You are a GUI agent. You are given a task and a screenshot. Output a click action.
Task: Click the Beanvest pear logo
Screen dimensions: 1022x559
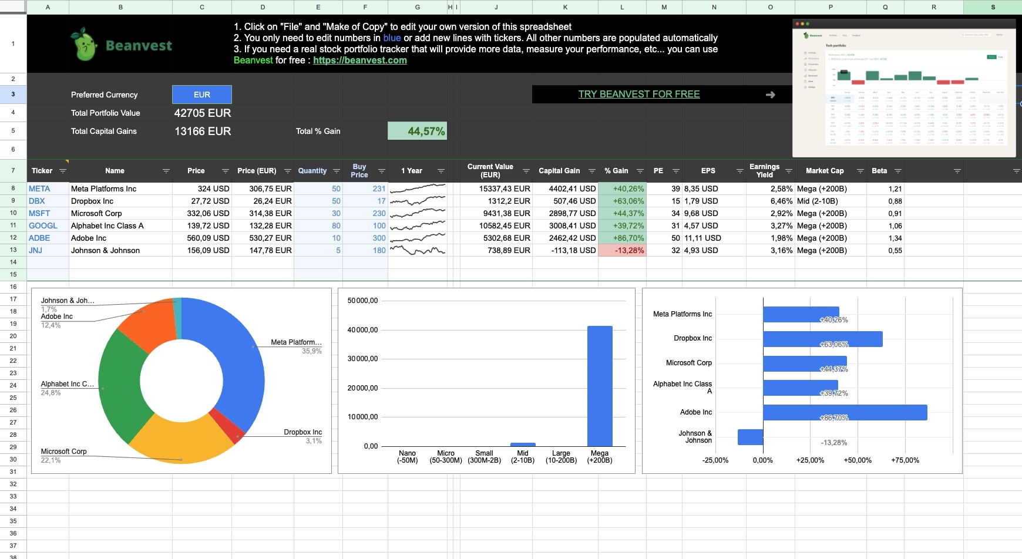(85, 45)
